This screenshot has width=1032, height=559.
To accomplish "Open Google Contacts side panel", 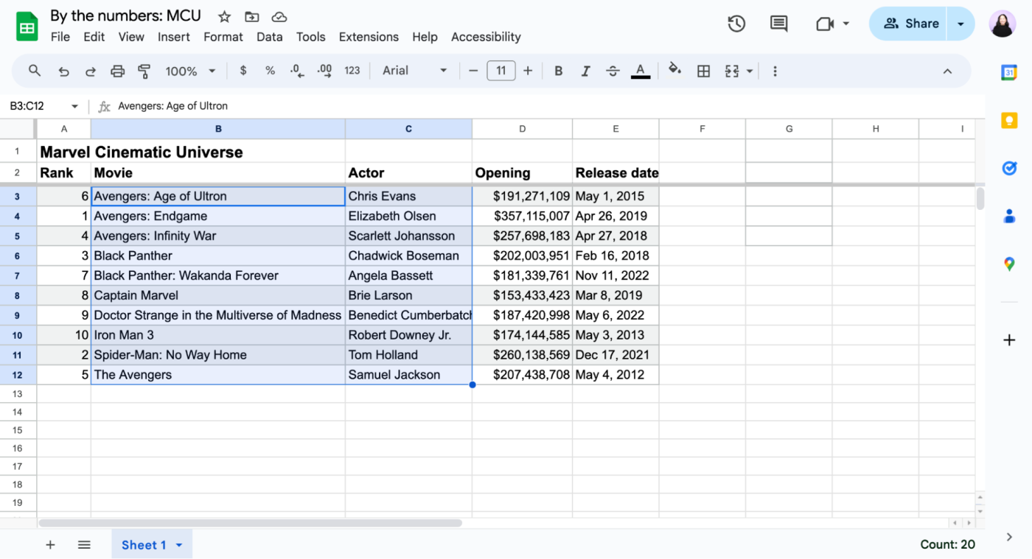I will click(1009, 216).
